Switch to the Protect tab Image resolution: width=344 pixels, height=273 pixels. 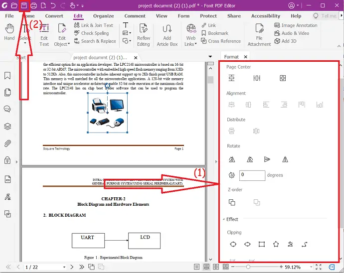(x=208, y=16)
